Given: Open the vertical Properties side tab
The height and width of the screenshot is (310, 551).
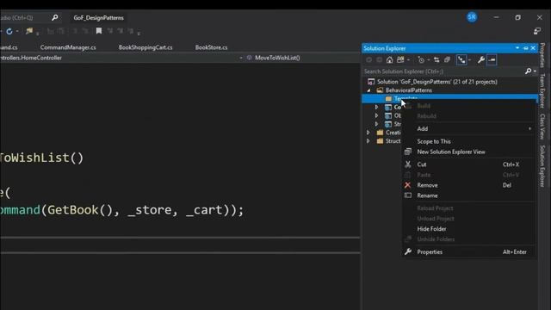Looking at the screenshot, I should pyautogui.click(x=542, y=55).
